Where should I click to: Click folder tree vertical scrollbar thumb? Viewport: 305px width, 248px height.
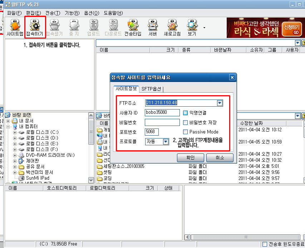pos(91,131)
